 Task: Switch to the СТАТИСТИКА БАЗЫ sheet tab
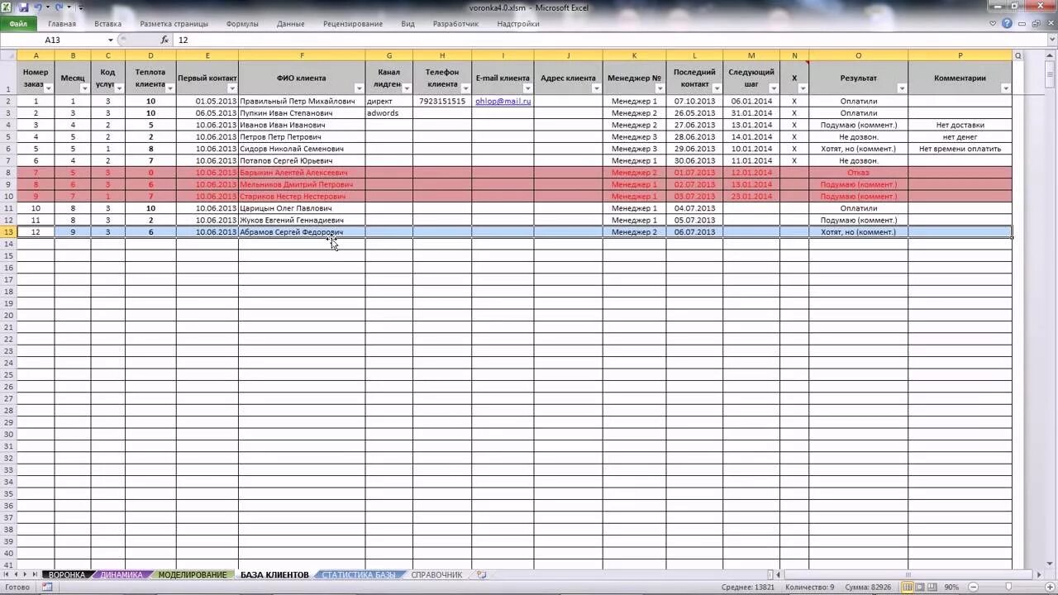[359, 574]
